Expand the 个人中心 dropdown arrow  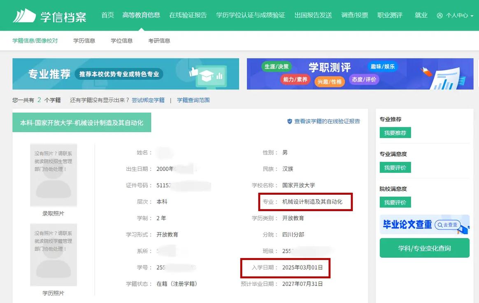pos(472,15)
